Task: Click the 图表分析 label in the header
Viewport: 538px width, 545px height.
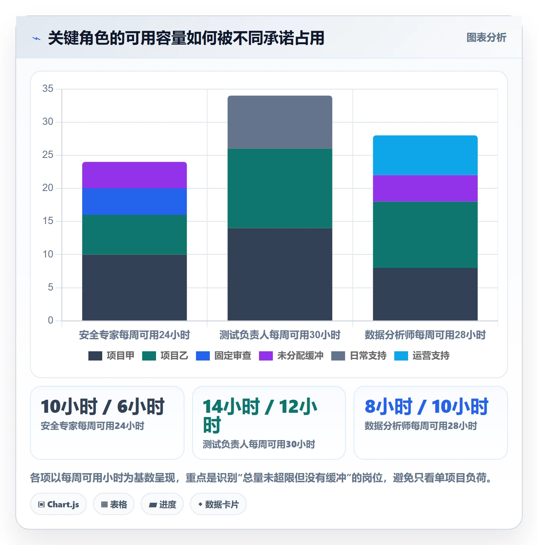Action: tap(486, 38)
